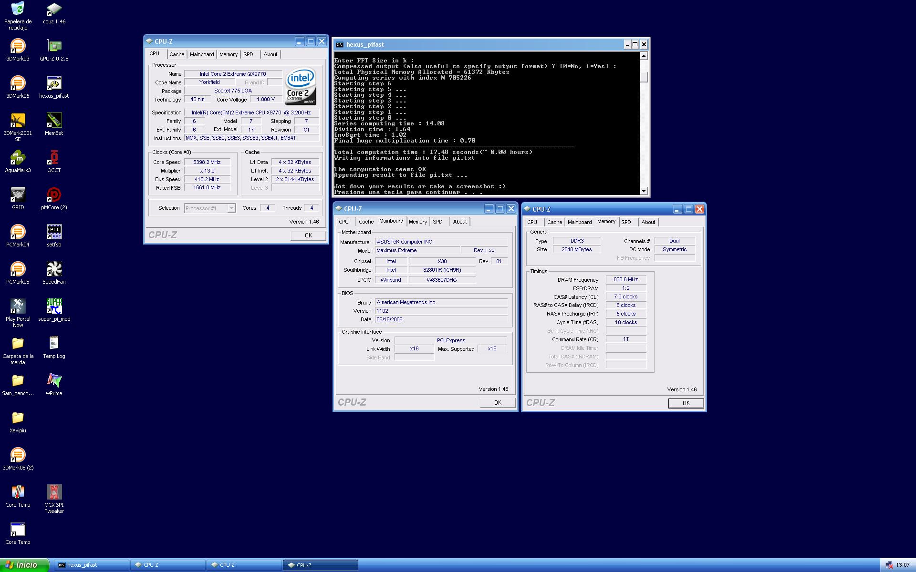The height and width of the screenshot is (572, 916).
Task: Close the Memory CPU-Z window
Action: [x=699, y=209]
